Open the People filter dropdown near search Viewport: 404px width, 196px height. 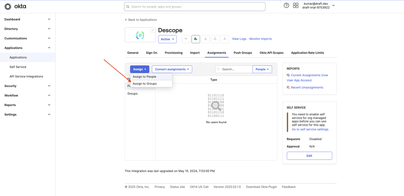262,69
